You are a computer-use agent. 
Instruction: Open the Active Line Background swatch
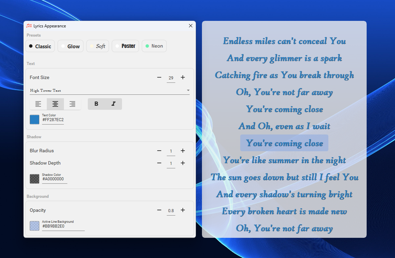click(35, 226)
